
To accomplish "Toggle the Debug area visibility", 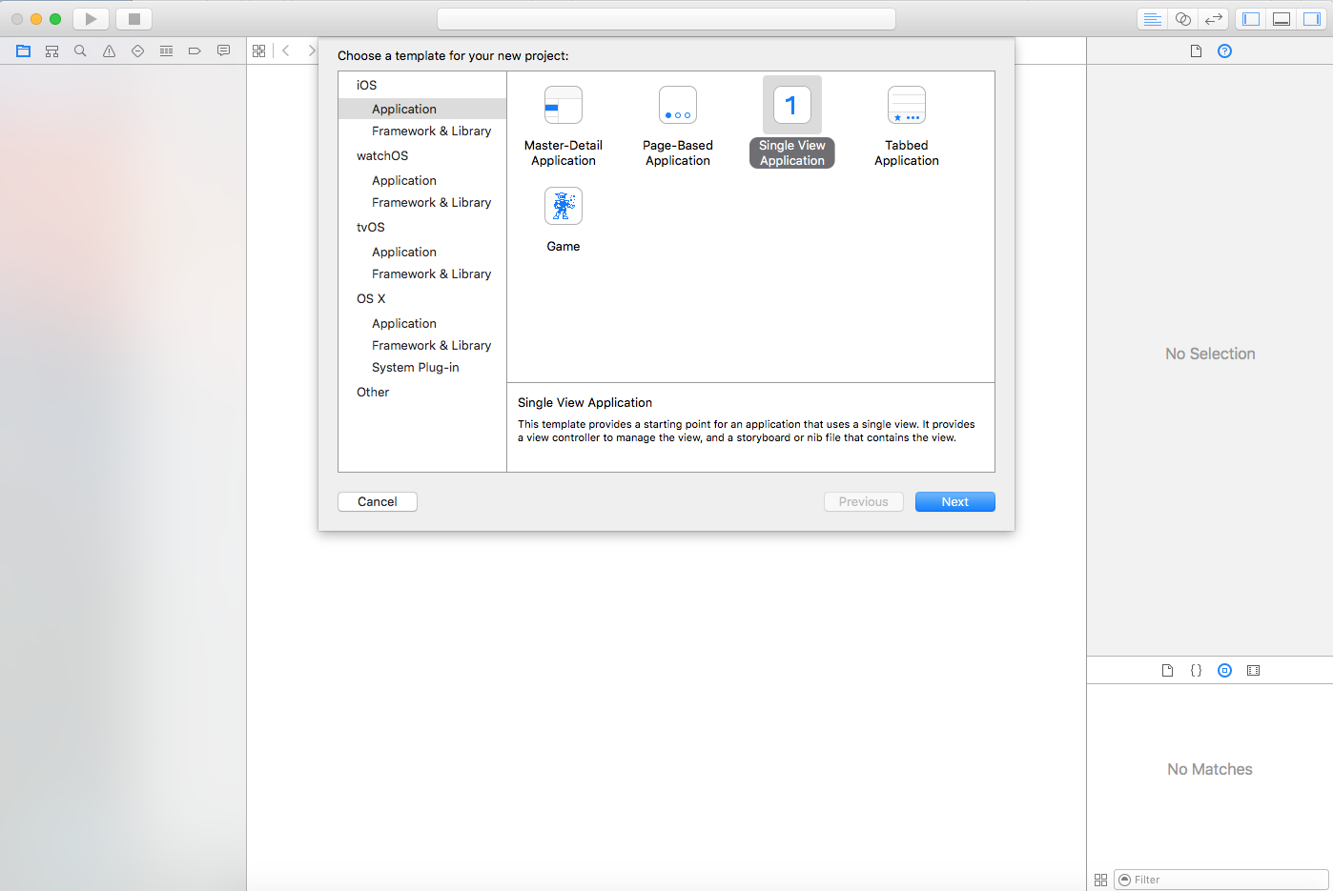I will 1282,19.
